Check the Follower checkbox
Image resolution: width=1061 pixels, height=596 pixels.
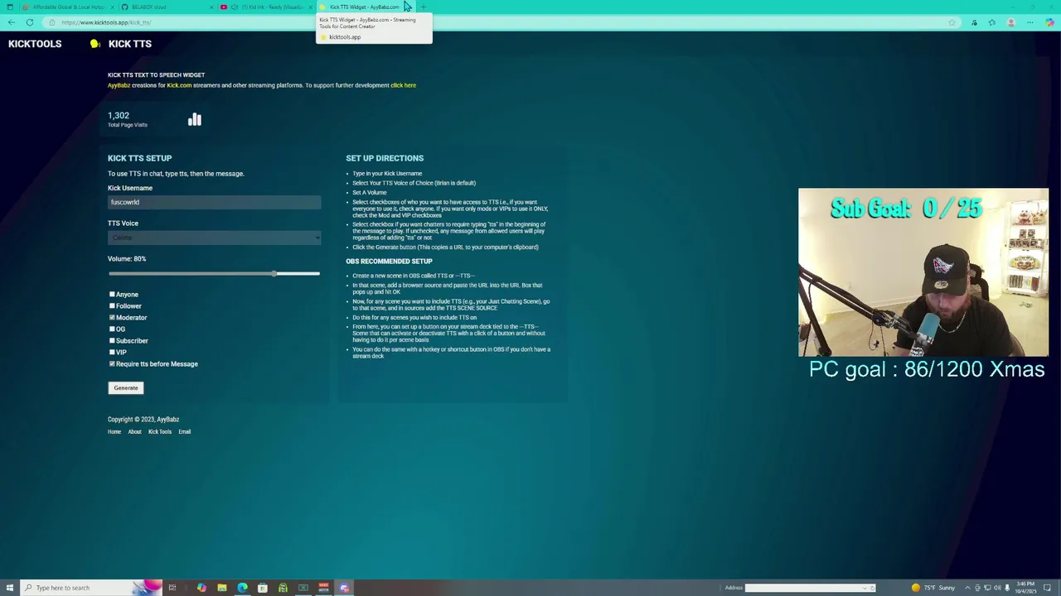pyautogui.click(x=112, y=306)
